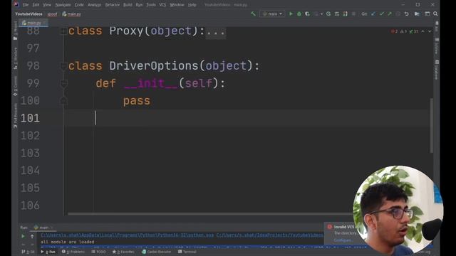456x256 pixels.
Task: Open the View menu
Action: (47, 5)
